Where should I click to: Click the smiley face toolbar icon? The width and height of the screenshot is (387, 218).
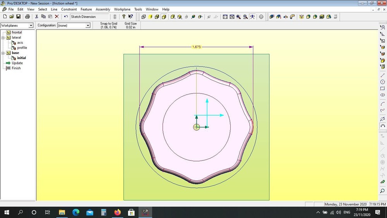point(261,17)
